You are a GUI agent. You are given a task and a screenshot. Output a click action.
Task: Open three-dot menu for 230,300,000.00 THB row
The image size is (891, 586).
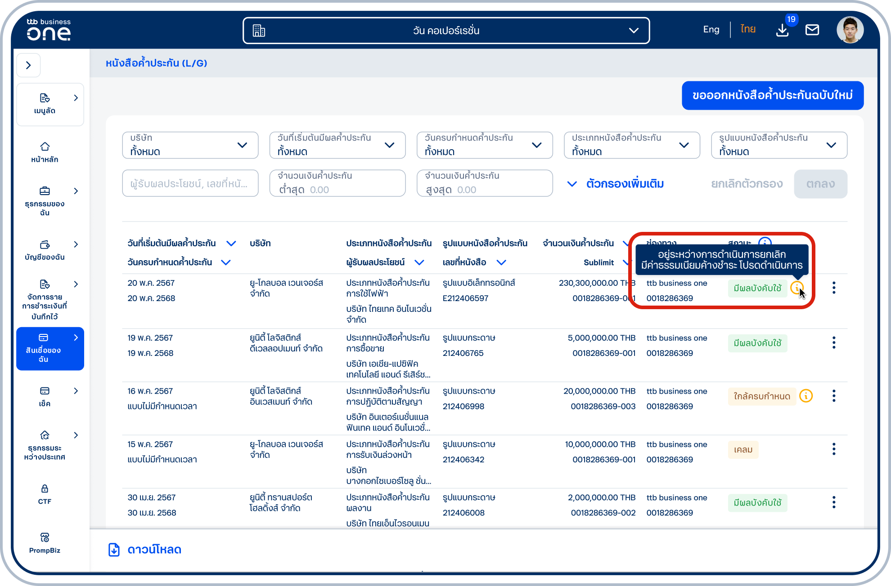834,288
